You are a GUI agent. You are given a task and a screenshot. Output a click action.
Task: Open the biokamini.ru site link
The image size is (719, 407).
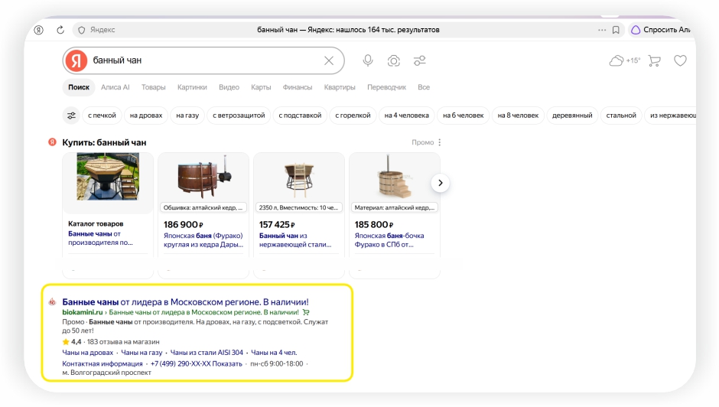tap(83, 312)
